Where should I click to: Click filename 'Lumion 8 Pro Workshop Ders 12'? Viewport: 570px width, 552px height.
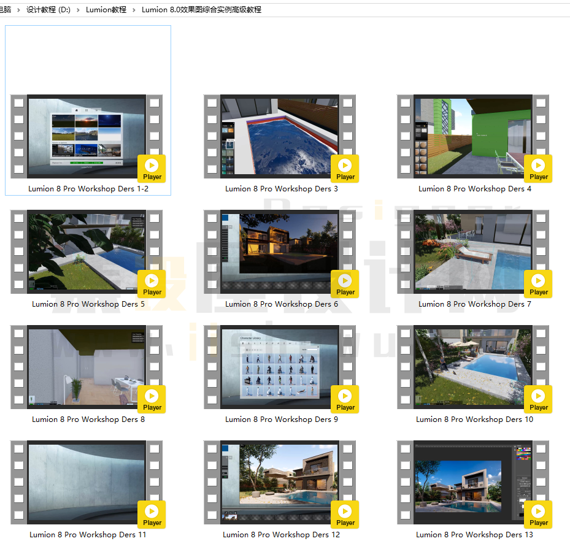tap(282, 535)
